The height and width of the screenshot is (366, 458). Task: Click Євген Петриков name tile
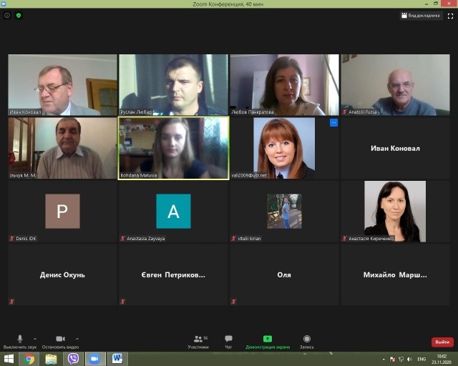(173, 274)
